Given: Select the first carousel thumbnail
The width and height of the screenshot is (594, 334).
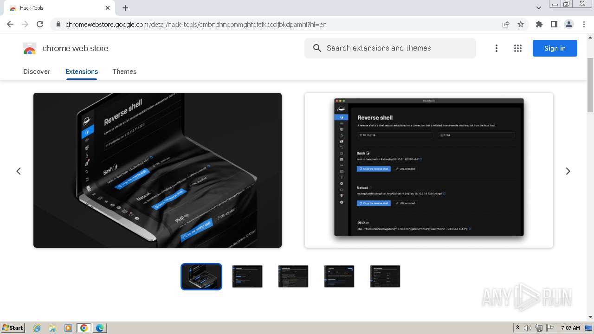Looking at the screenshot, I should [201, 276].
